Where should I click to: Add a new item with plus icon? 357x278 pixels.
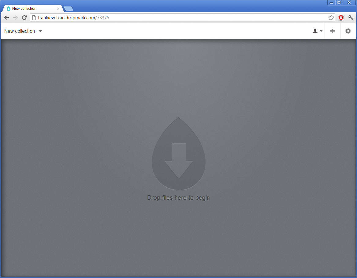(333, 31)
